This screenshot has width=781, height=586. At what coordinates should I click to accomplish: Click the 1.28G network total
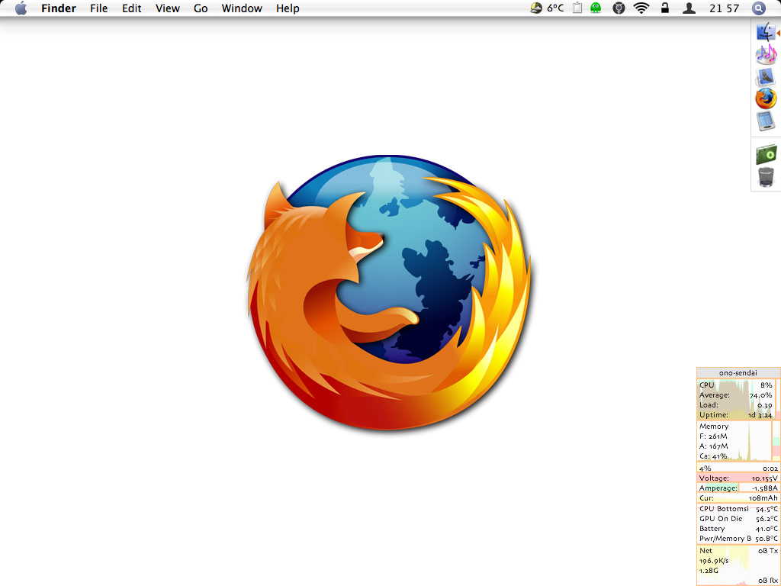[709, 571]
